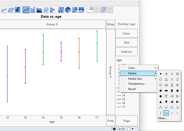Screen dimensions: 184x131
Task: Choose the backslash diagonal marker
Action: coord(177,113)
